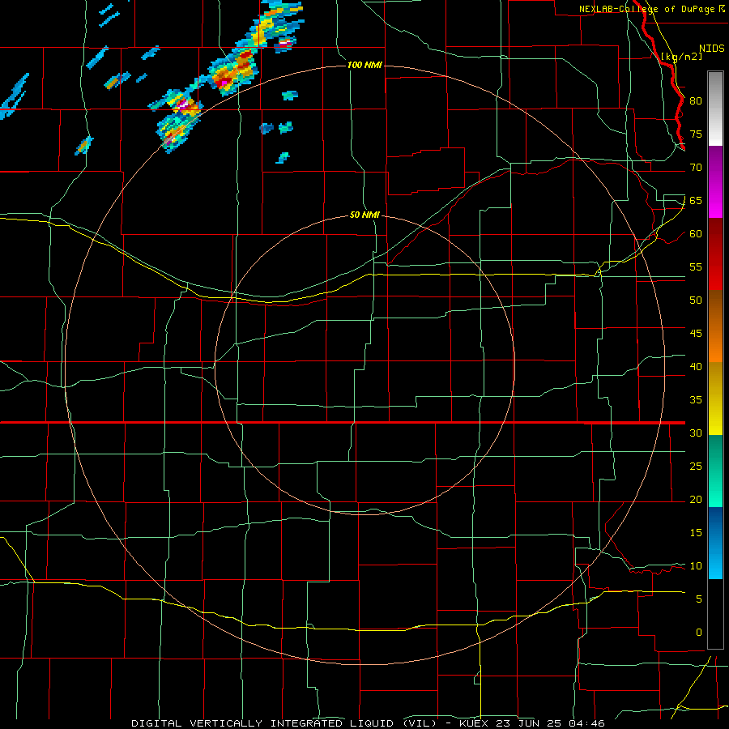Click the 35 value on the color scale

[x=696, y=400]
